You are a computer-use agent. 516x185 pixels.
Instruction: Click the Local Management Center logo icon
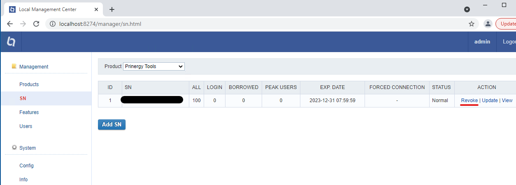[x=11, y=41]
